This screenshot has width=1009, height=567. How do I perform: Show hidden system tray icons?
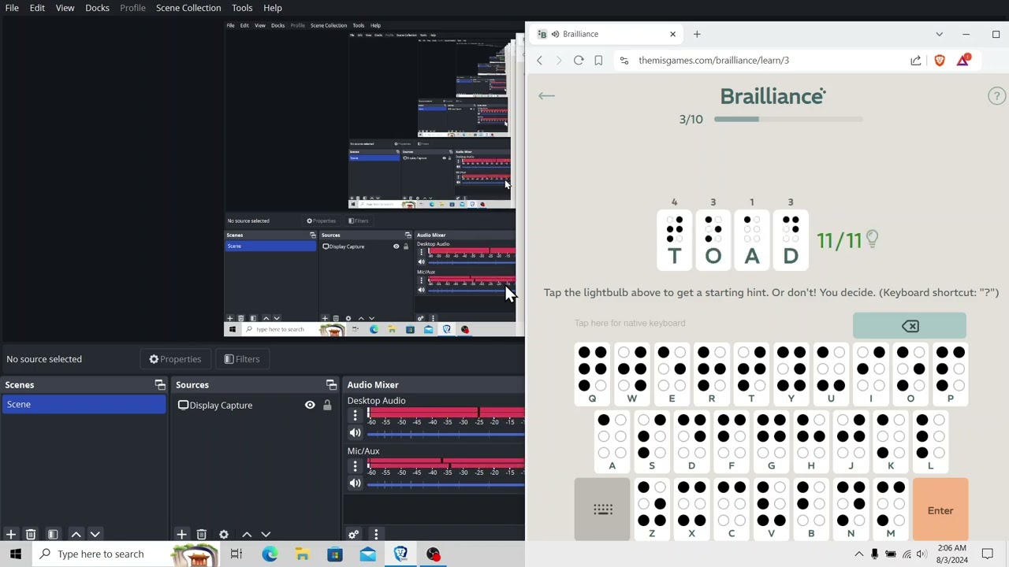(858, 554)
